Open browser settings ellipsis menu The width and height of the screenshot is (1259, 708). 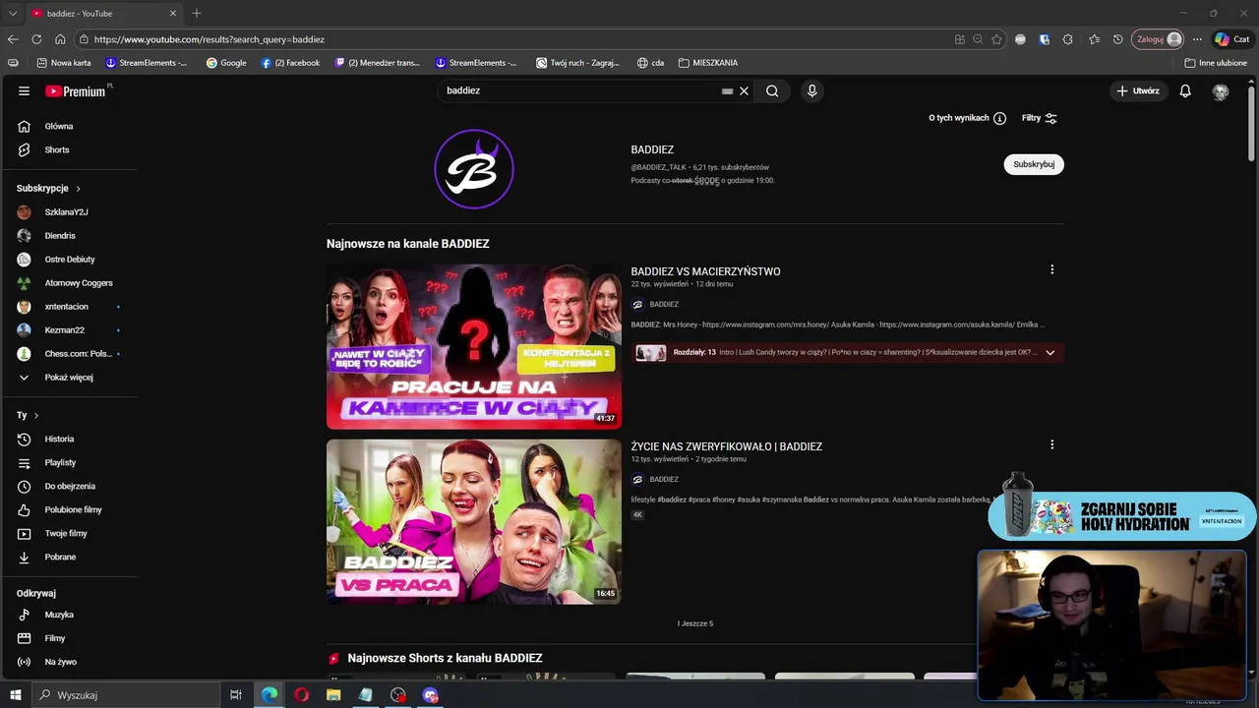click(1197, 39)
